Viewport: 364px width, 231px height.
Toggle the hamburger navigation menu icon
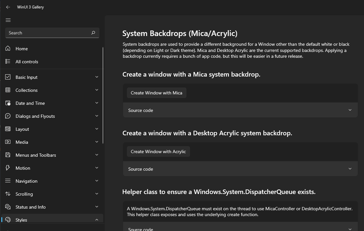coord(8,20)
